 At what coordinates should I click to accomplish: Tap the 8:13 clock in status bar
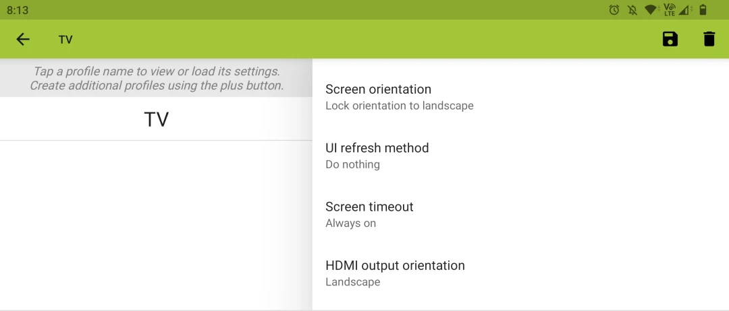point(18,10)
